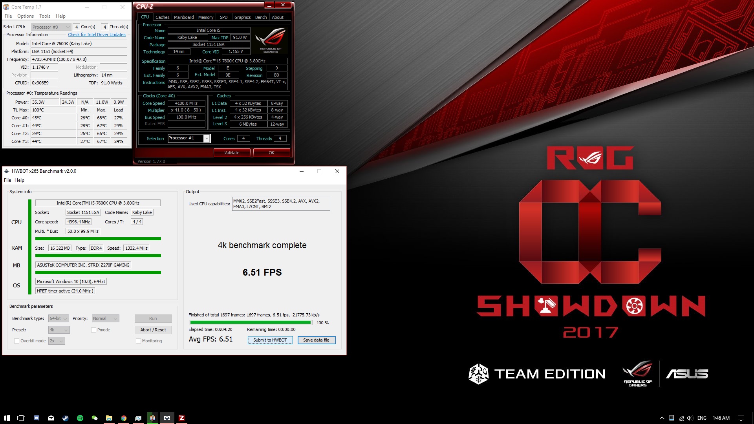
Task: Switch to Core Temp taskbar icon
Action: coord(152,418)
